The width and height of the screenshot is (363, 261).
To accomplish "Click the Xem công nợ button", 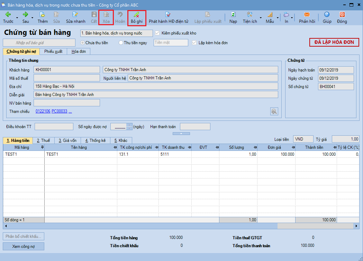I will [x=24, y=246].
